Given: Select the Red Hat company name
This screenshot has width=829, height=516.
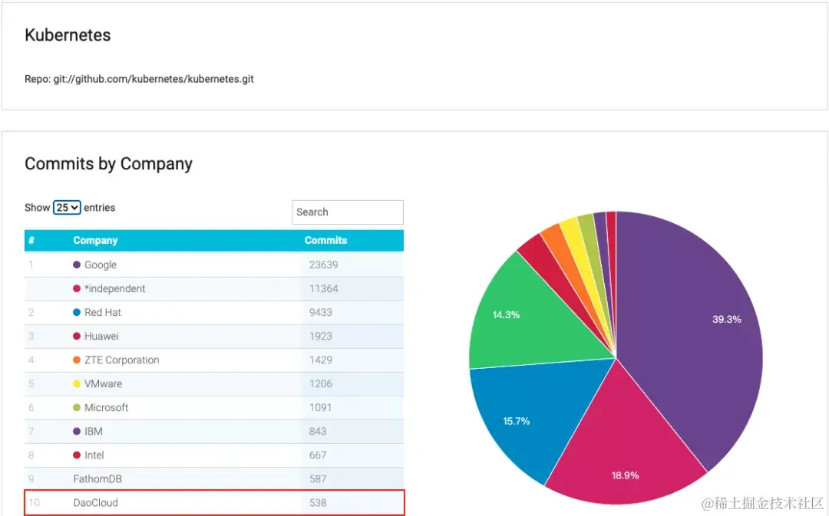Looking at the screenshot, I should [x=103, y=312].
